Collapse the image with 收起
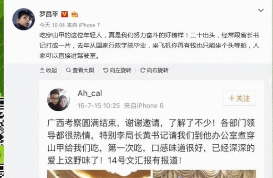The height and width of the screenshot is (178, 273). [x=48, y=70]
